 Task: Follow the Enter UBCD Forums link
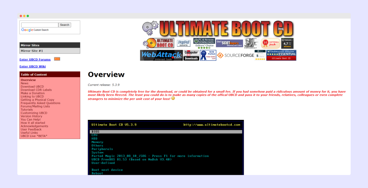click(35, 60)
